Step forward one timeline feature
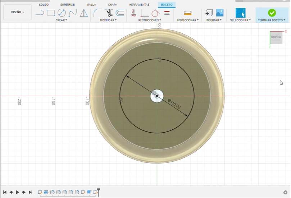 (24, 192)
